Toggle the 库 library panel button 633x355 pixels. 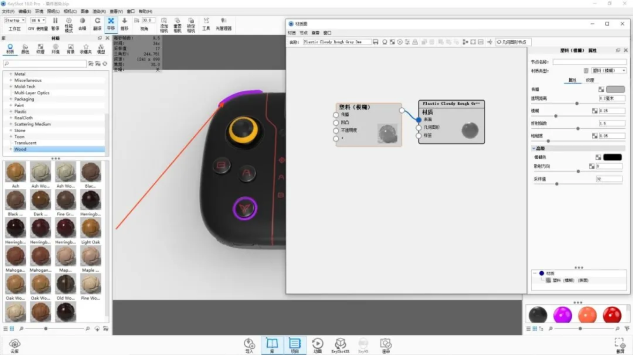272,346
